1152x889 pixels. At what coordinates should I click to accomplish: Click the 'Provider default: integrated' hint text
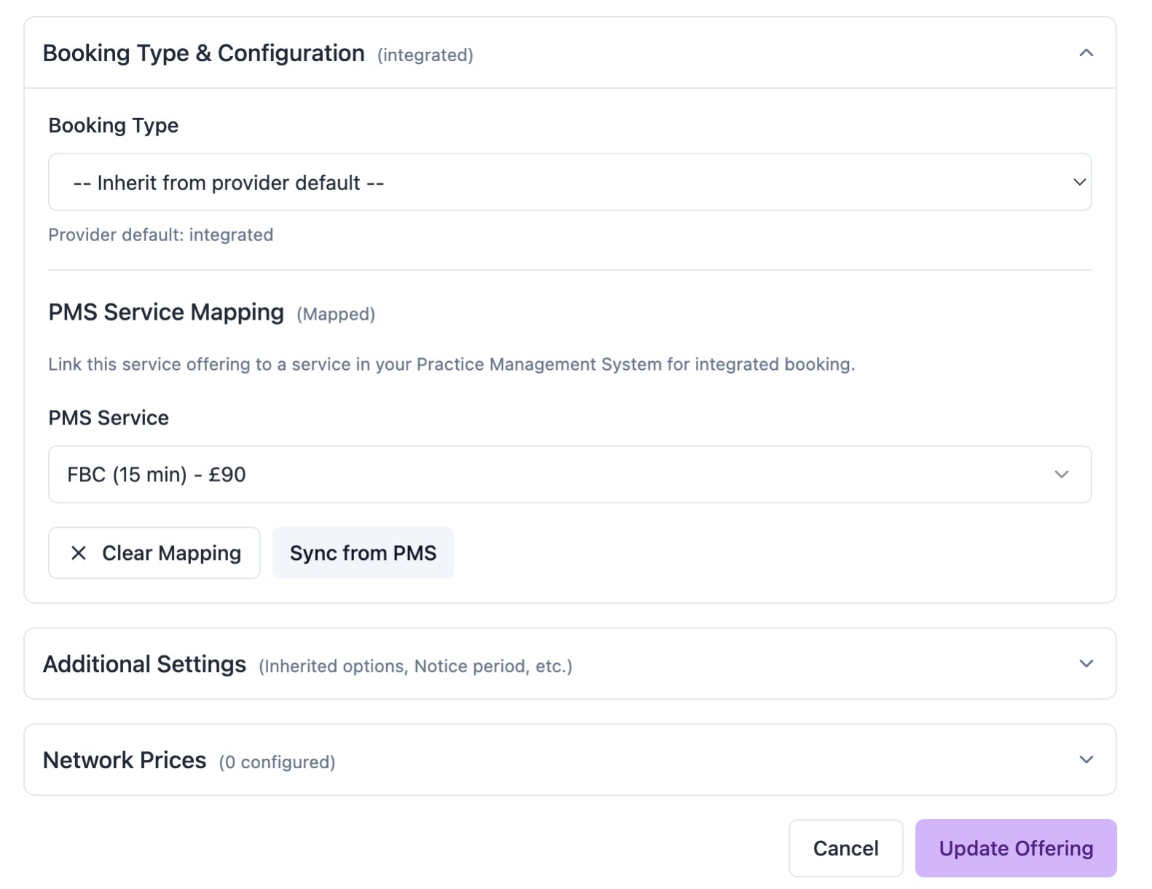click(160, 235)
